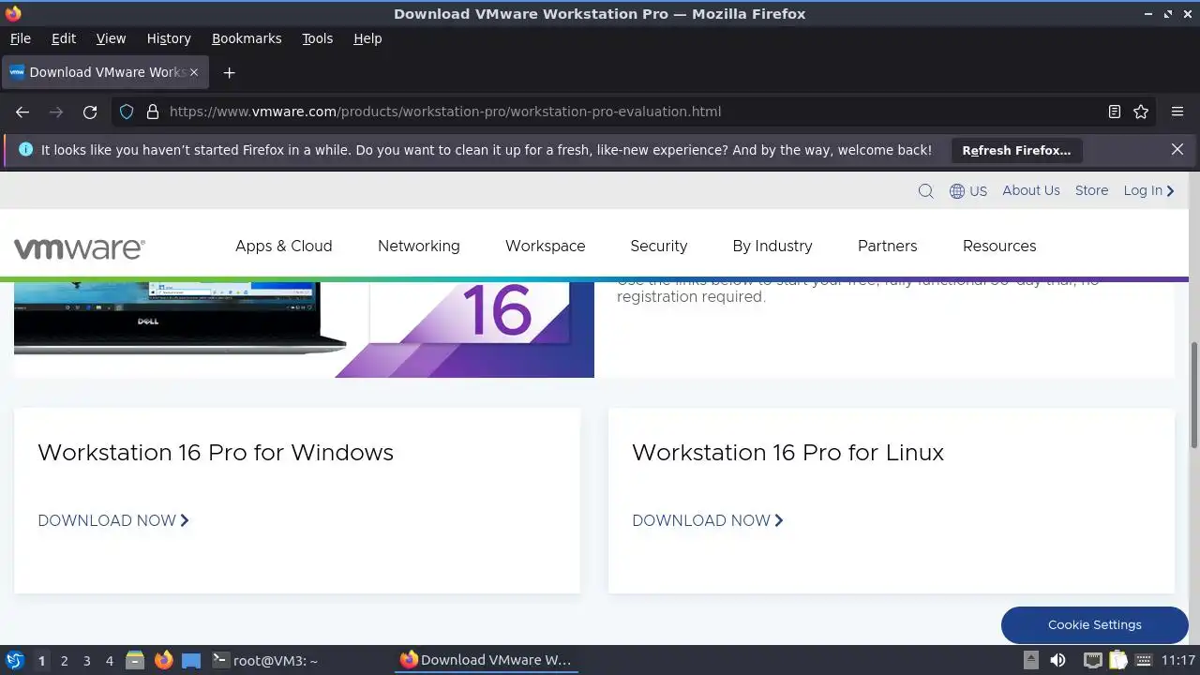The height and width of the screenshot is (675, 1200).
Task: Open clipboard manager tray icon
Action: pyautogui.click(x=1118, y=660)
